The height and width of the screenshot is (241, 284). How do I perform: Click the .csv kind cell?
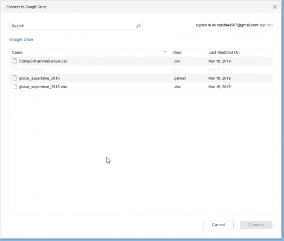tap(177, 61)
